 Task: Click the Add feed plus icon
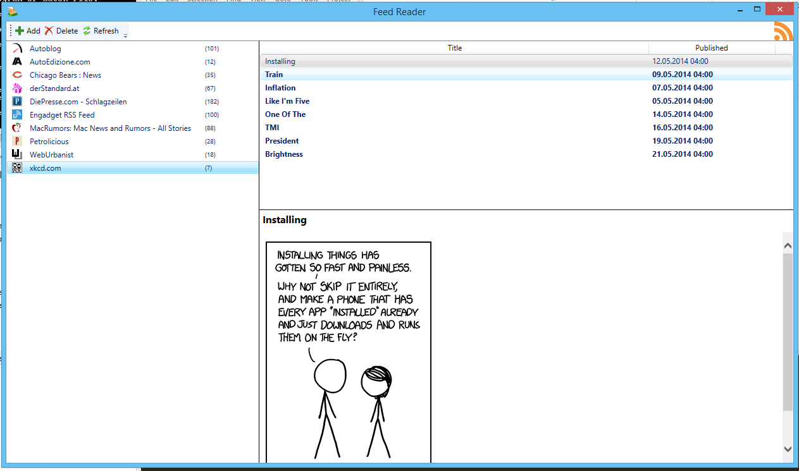[x=20, y=31]
